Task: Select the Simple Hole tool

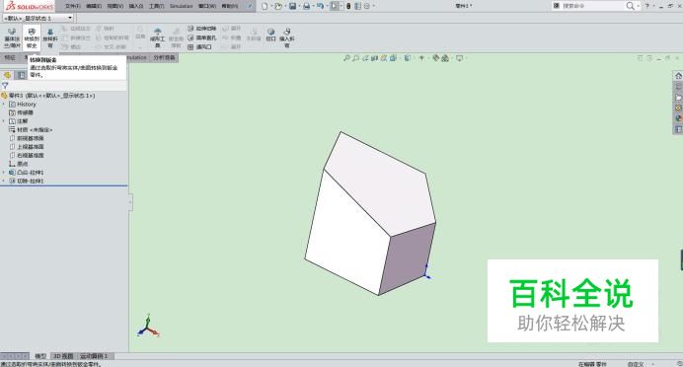Action: point(202,37)
